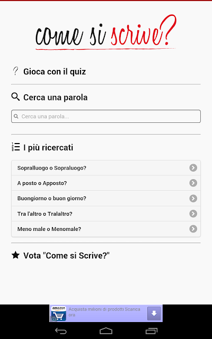212x339 pixels.
Task: Click arrow on Meno male o Menomale row
Action: pos(193,229)
